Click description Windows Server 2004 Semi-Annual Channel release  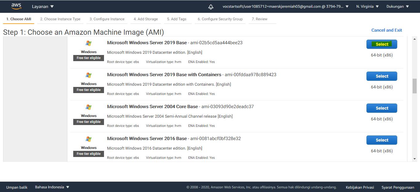click(170, 116)
